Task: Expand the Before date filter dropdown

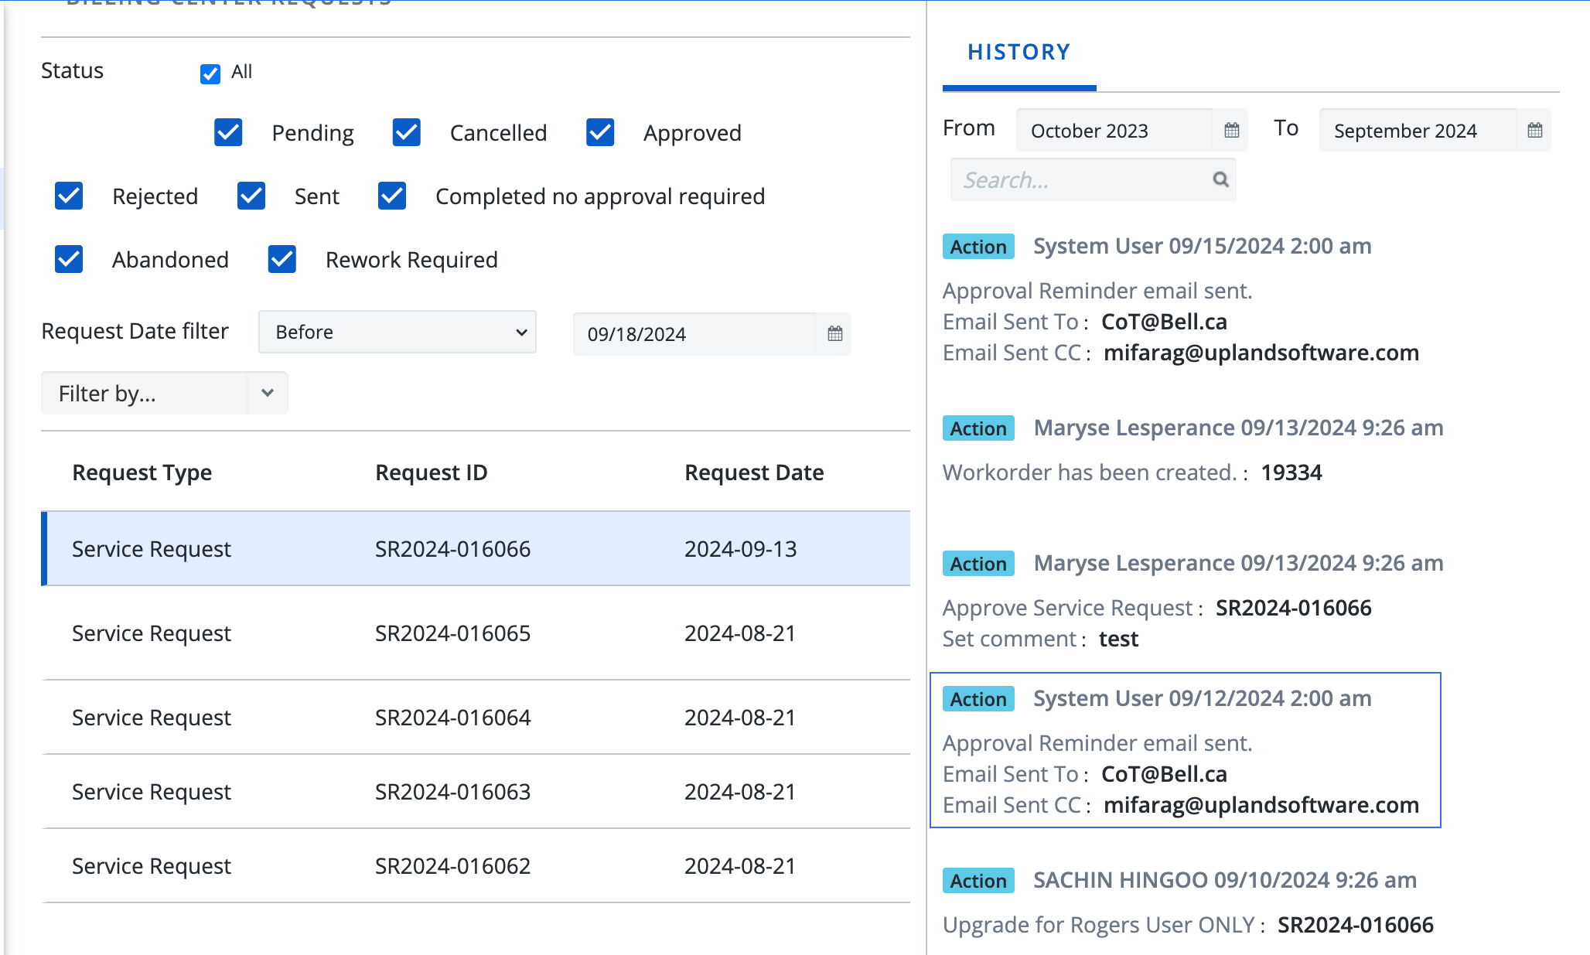Action: pyautogui.click(x=397, y=332)
